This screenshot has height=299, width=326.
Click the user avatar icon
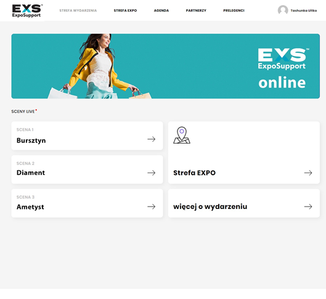283,10
